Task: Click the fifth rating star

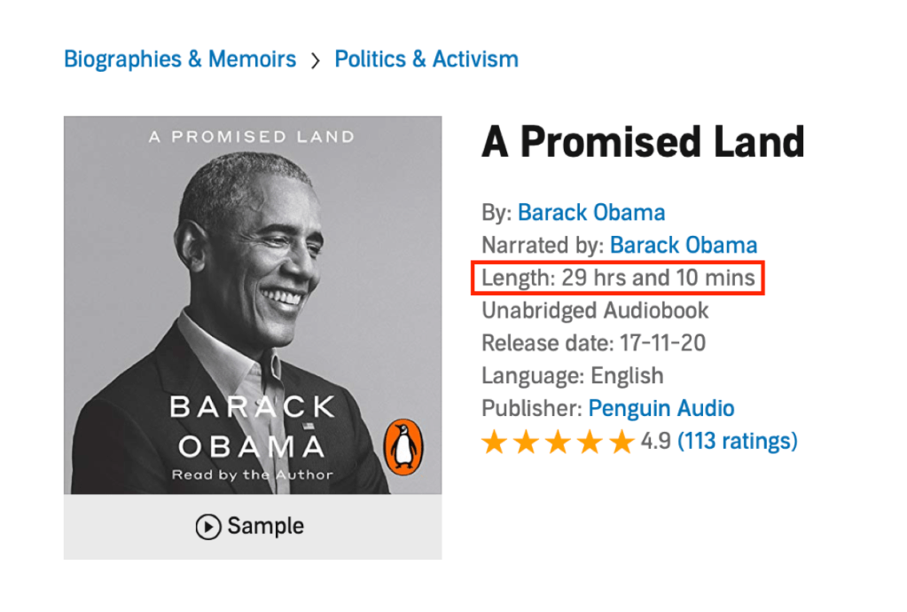Action: [622, 442]
